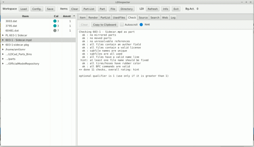
Task: Select the 3795.dat row
Action: point(38,26)
